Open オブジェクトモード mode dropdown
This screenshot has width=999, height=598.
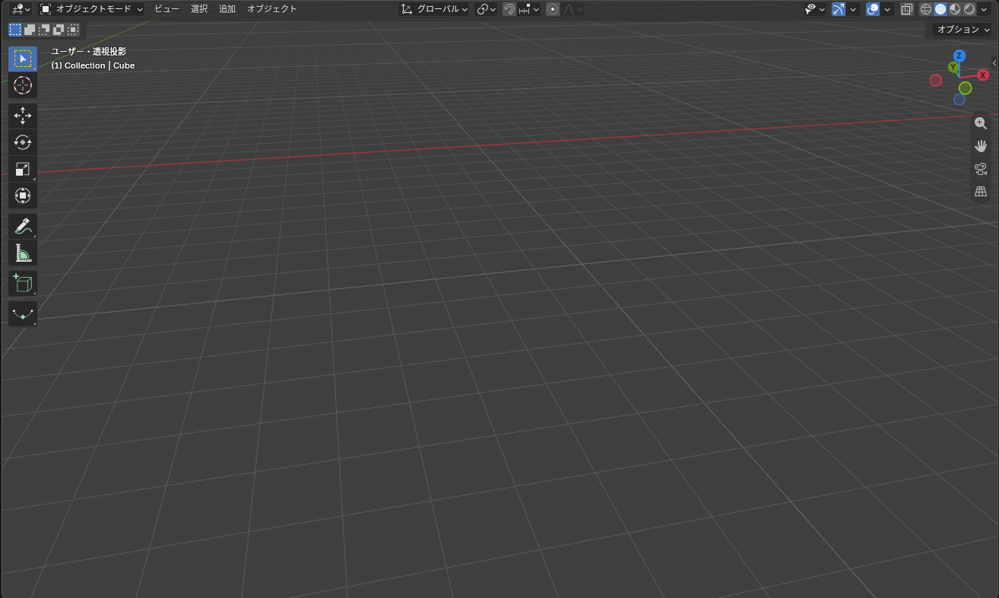click(91, 9)
